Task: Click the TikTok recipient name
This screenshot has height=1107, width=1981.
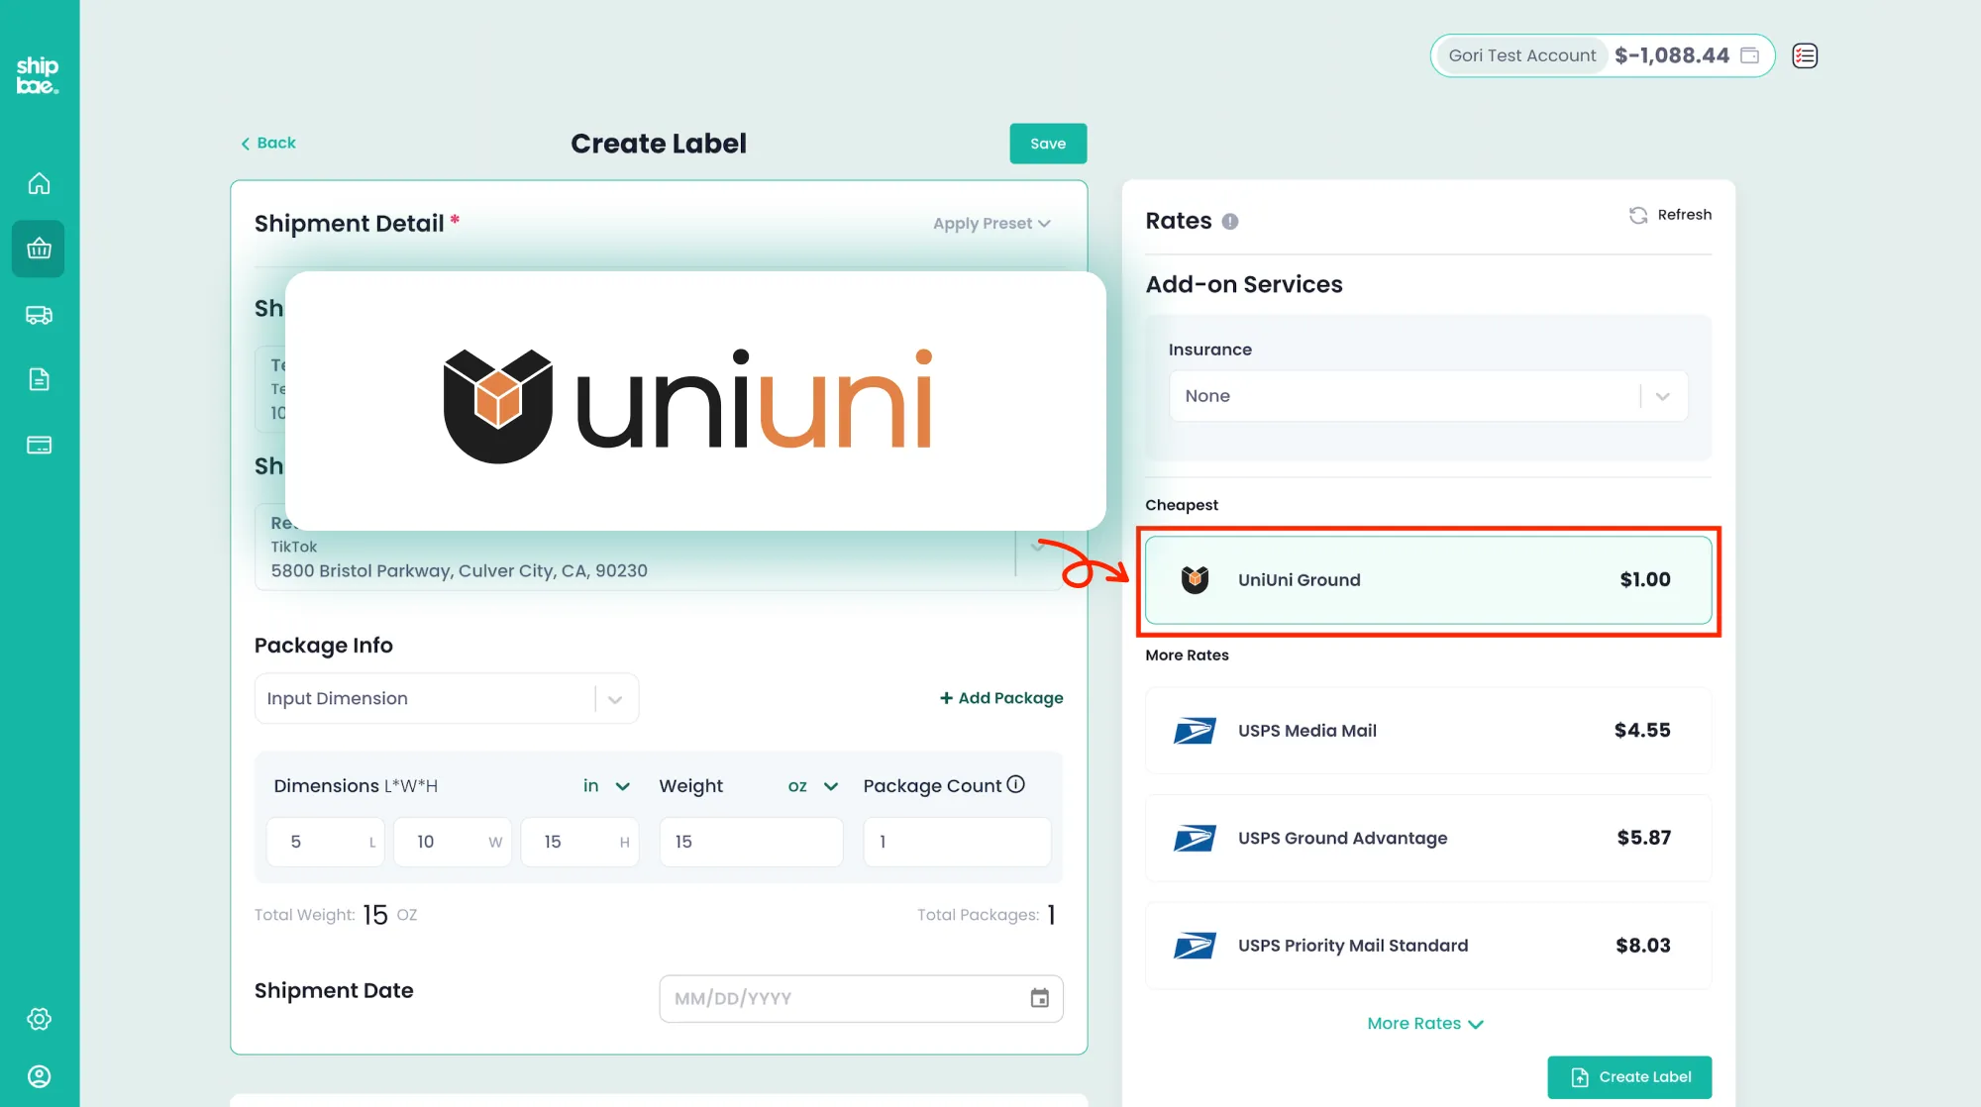Action: (x=294, y=547)
